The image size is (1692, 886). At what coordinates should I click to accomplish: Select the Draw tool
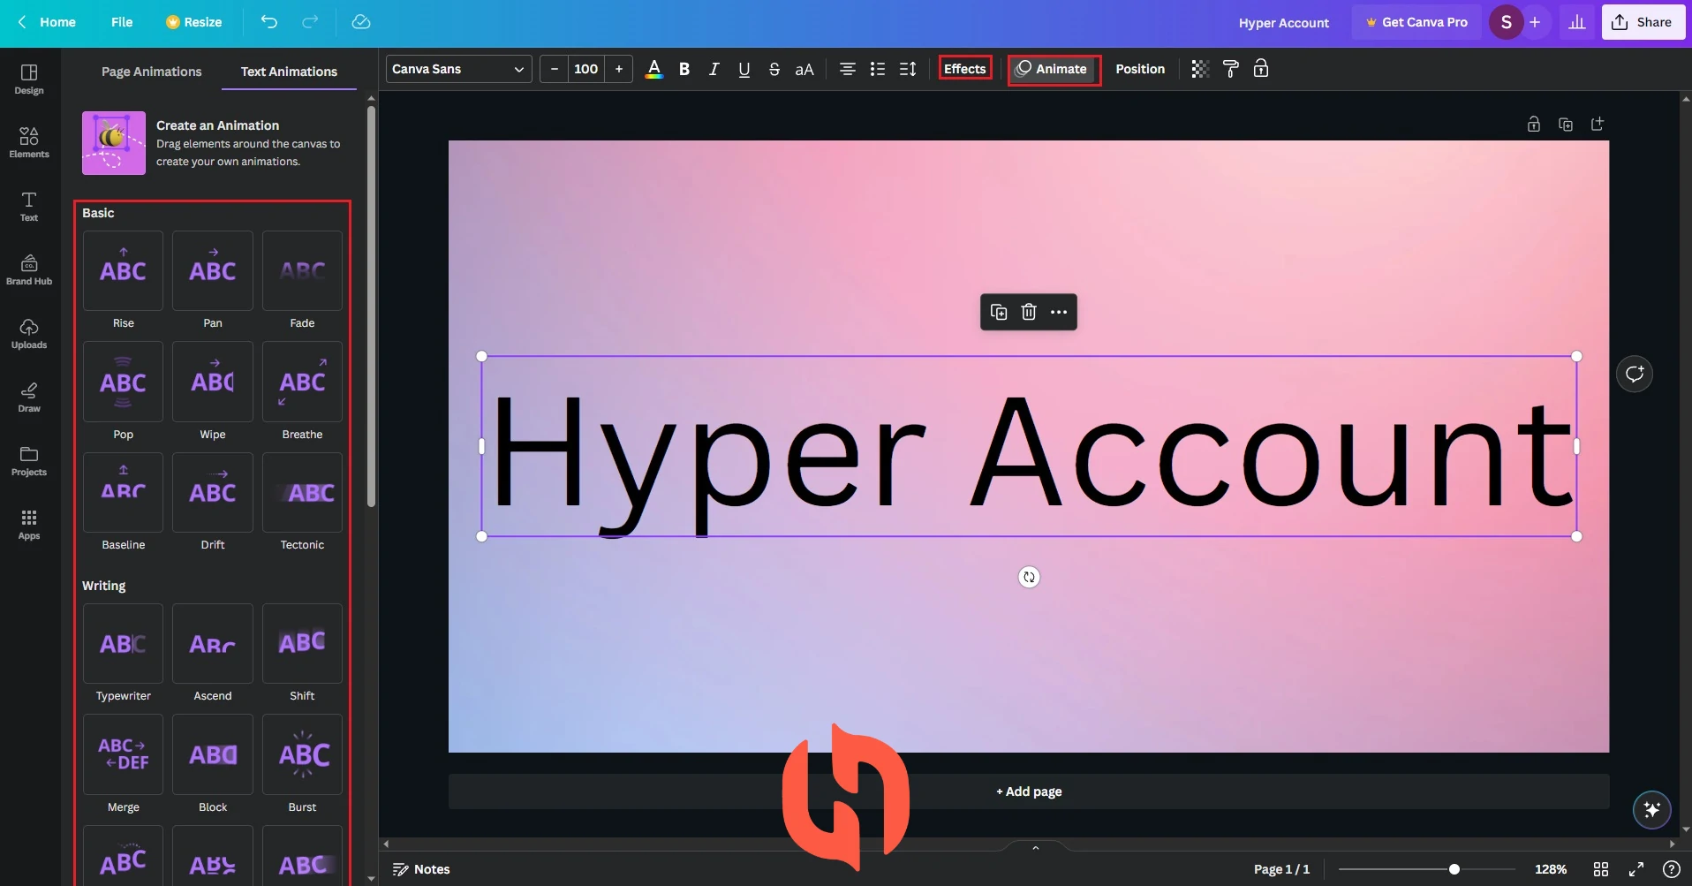click(x=29, y=397)
